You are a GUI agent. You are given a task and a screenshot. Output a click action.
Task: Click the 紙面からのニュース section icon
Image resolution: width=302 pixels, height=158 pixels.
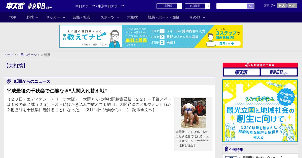click(9, 81)
